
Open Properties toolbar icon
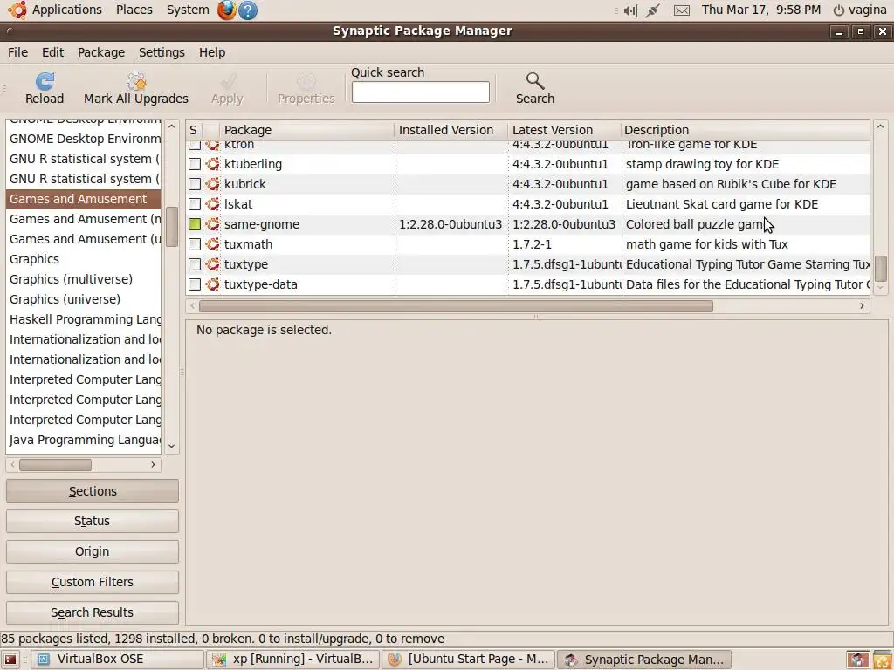tap(306, 81)
